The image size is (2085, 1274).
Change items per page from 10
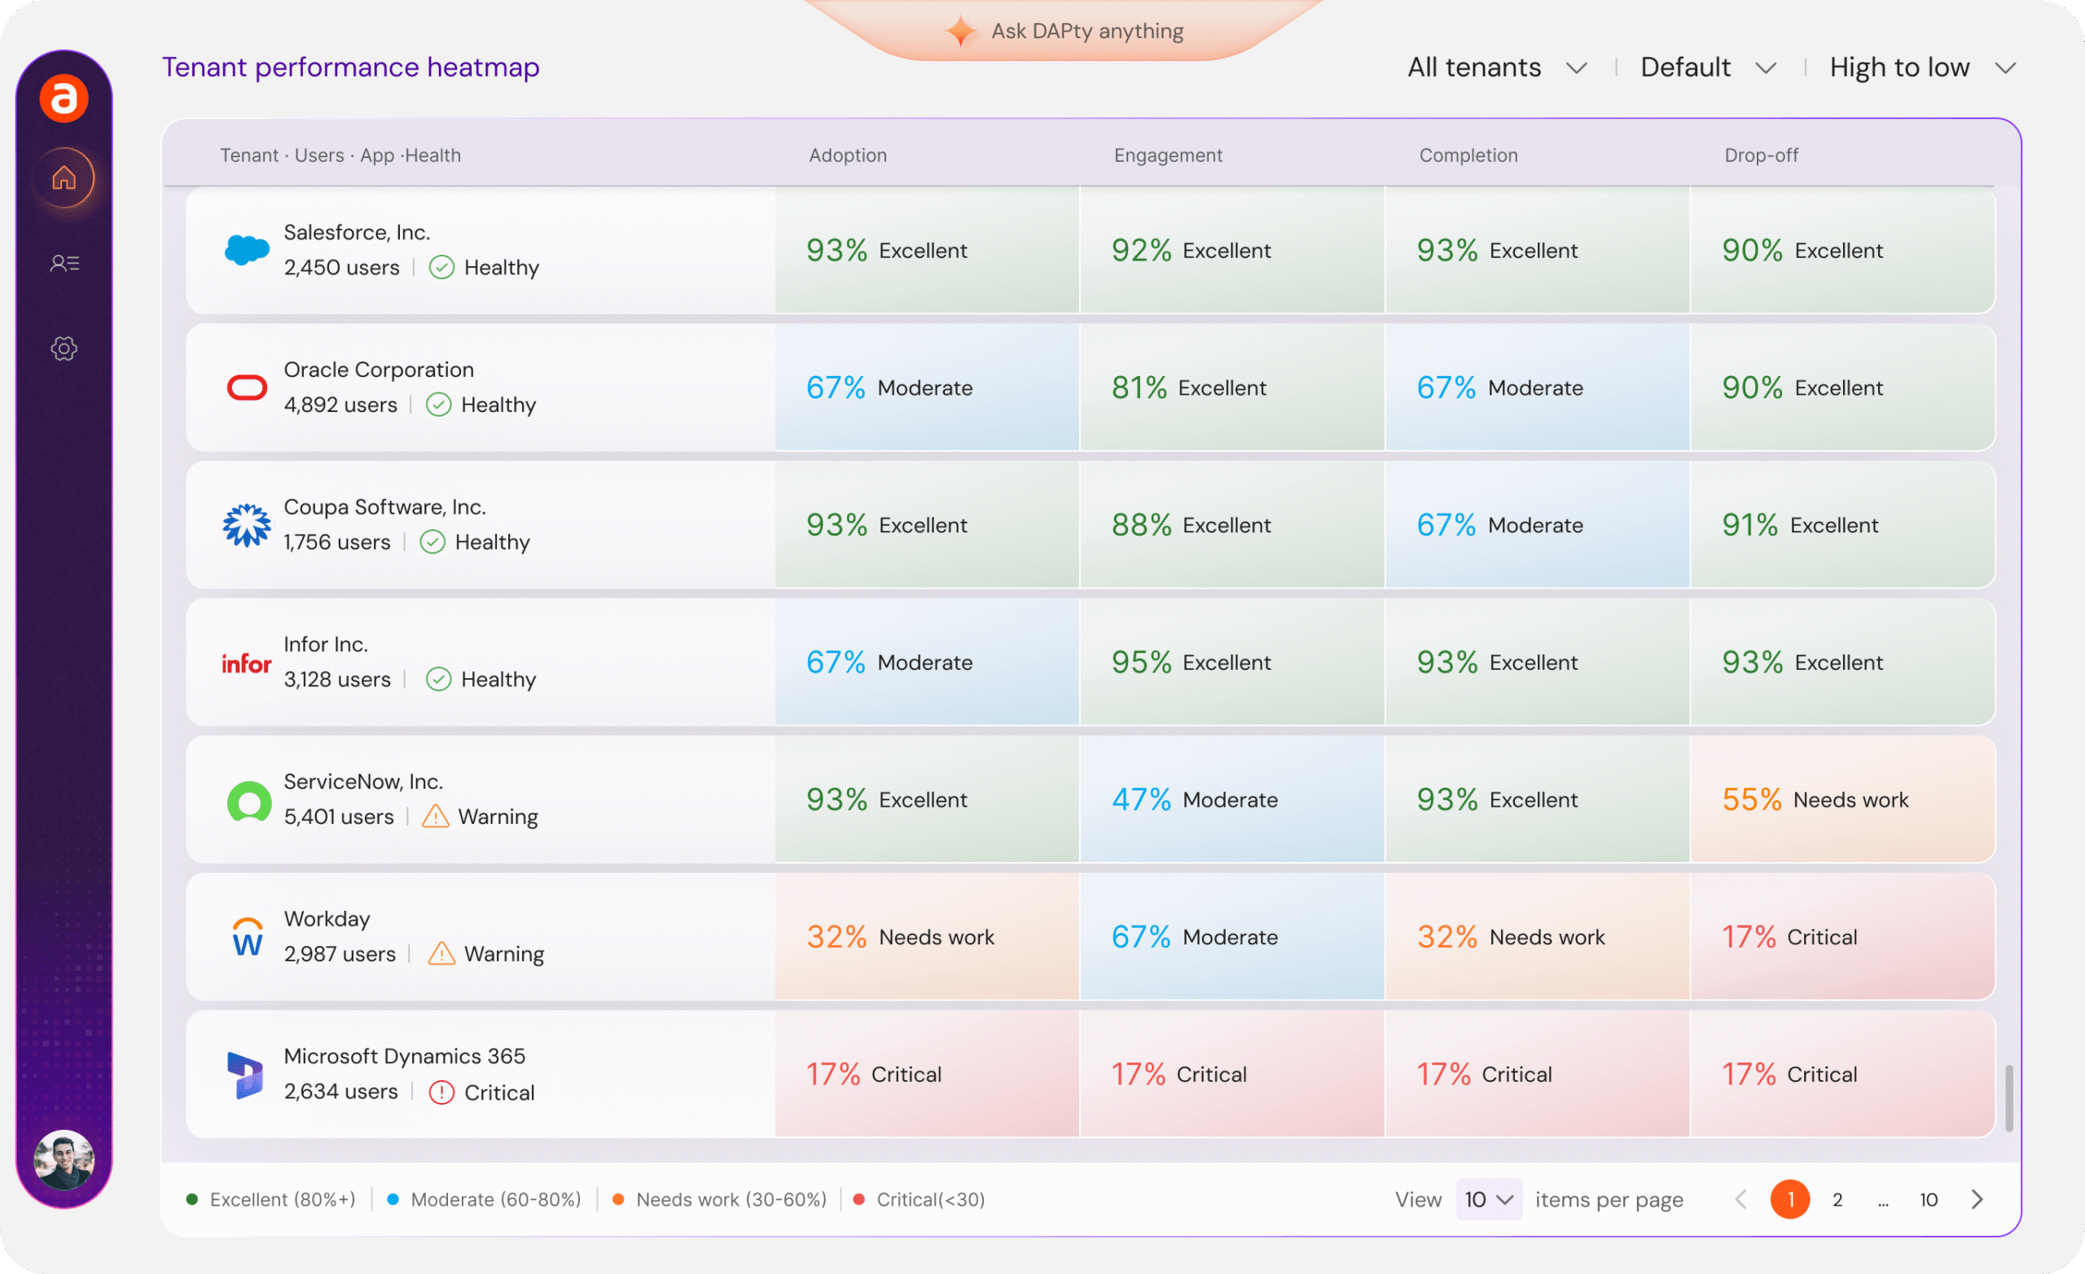coord(1489,1200)
